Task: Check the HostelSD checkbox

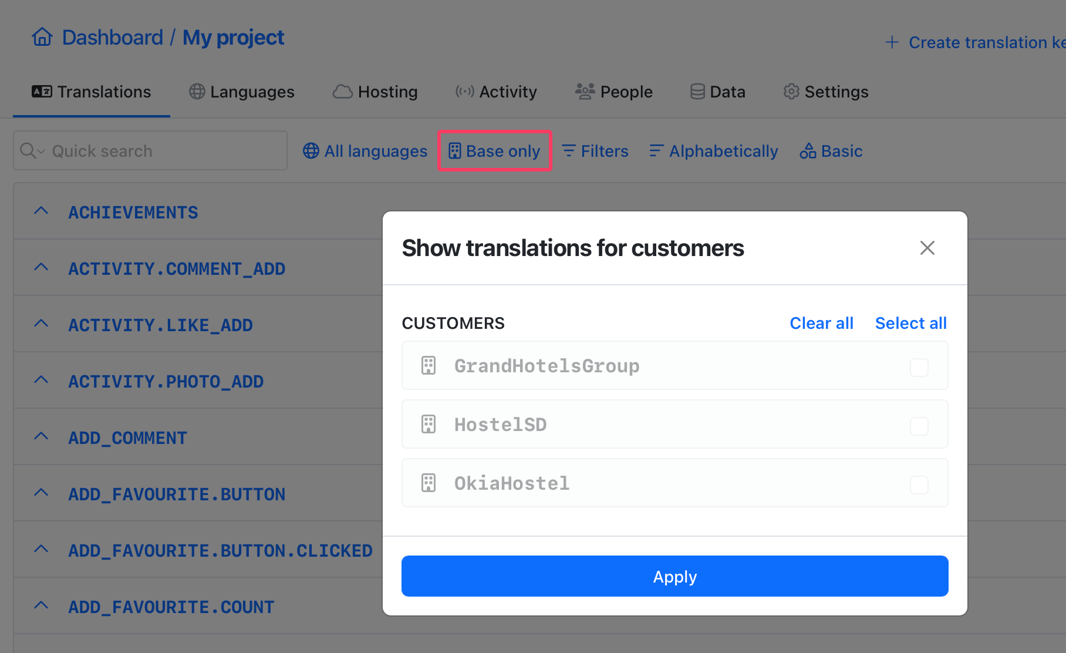Action: (919, 426)
